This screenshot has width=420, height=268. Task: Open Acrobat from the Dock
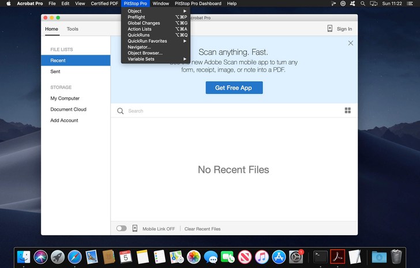point(337,256)
